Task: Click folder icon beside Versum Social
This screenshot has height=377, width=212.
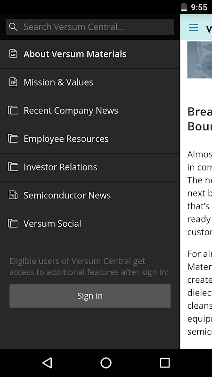Action: (x=13, y=223)
